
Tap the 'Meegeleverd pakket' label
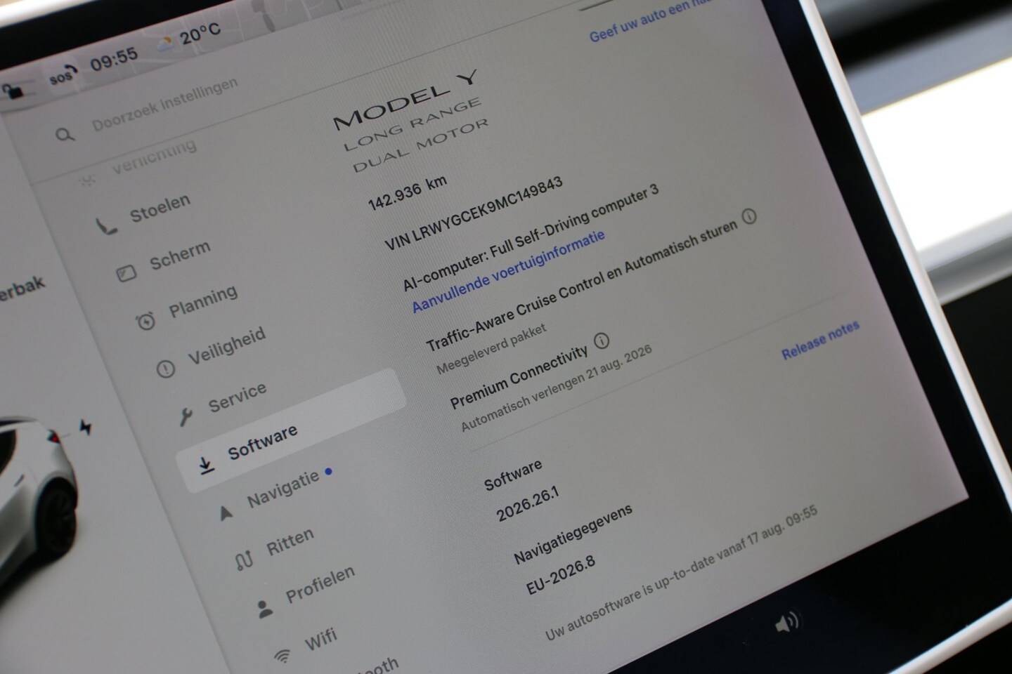[491, 349]
